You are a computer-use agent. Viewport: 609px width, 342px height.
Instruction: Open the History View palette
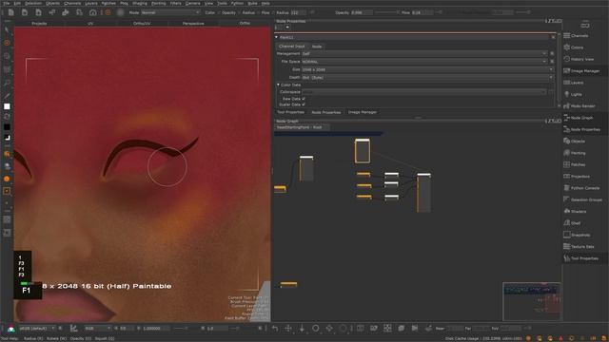(x=579, y=59)
